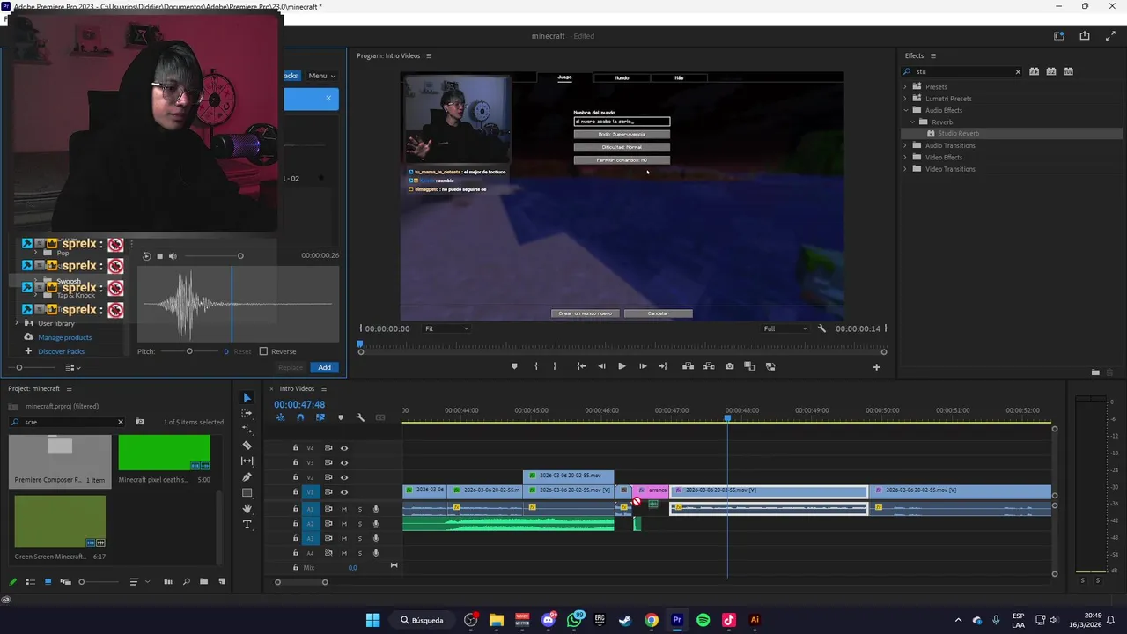Play the Program monitor sequence

(622, 366)
